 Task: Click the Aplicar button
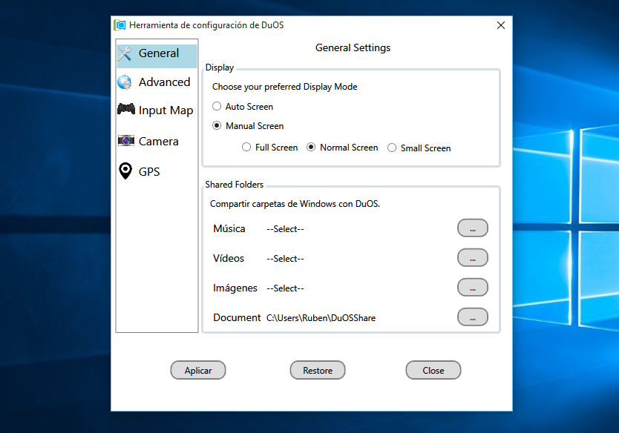(198, 370)
